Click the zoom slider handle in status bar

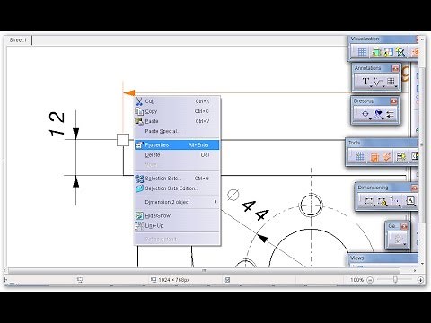(x=395, y=280)
